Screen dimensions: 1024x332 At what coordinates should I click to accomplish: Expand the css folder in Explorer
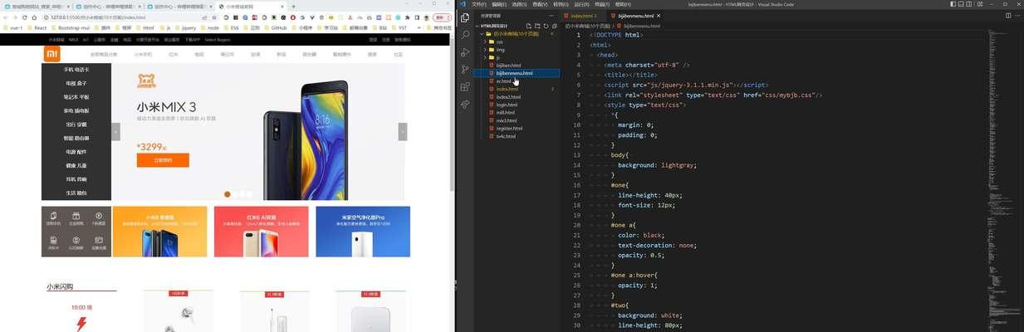tap(485, 41)
